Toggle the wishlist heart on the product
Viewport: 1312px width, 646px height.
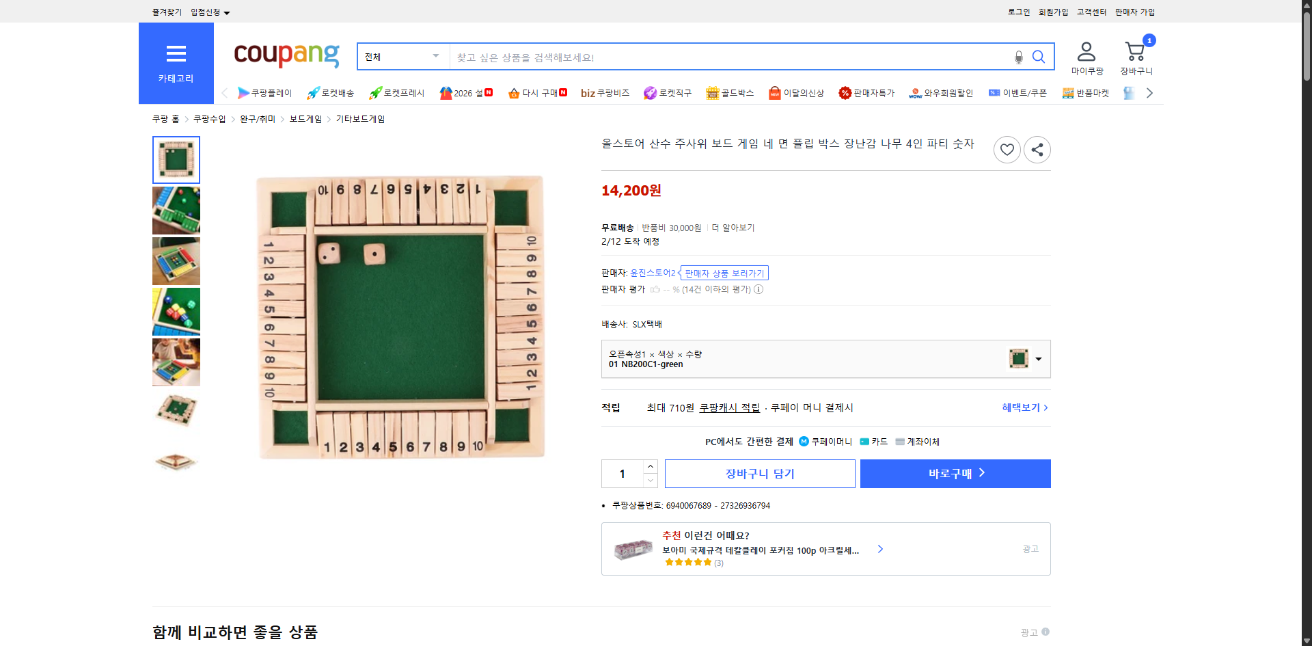click(x=1007, y=149)
